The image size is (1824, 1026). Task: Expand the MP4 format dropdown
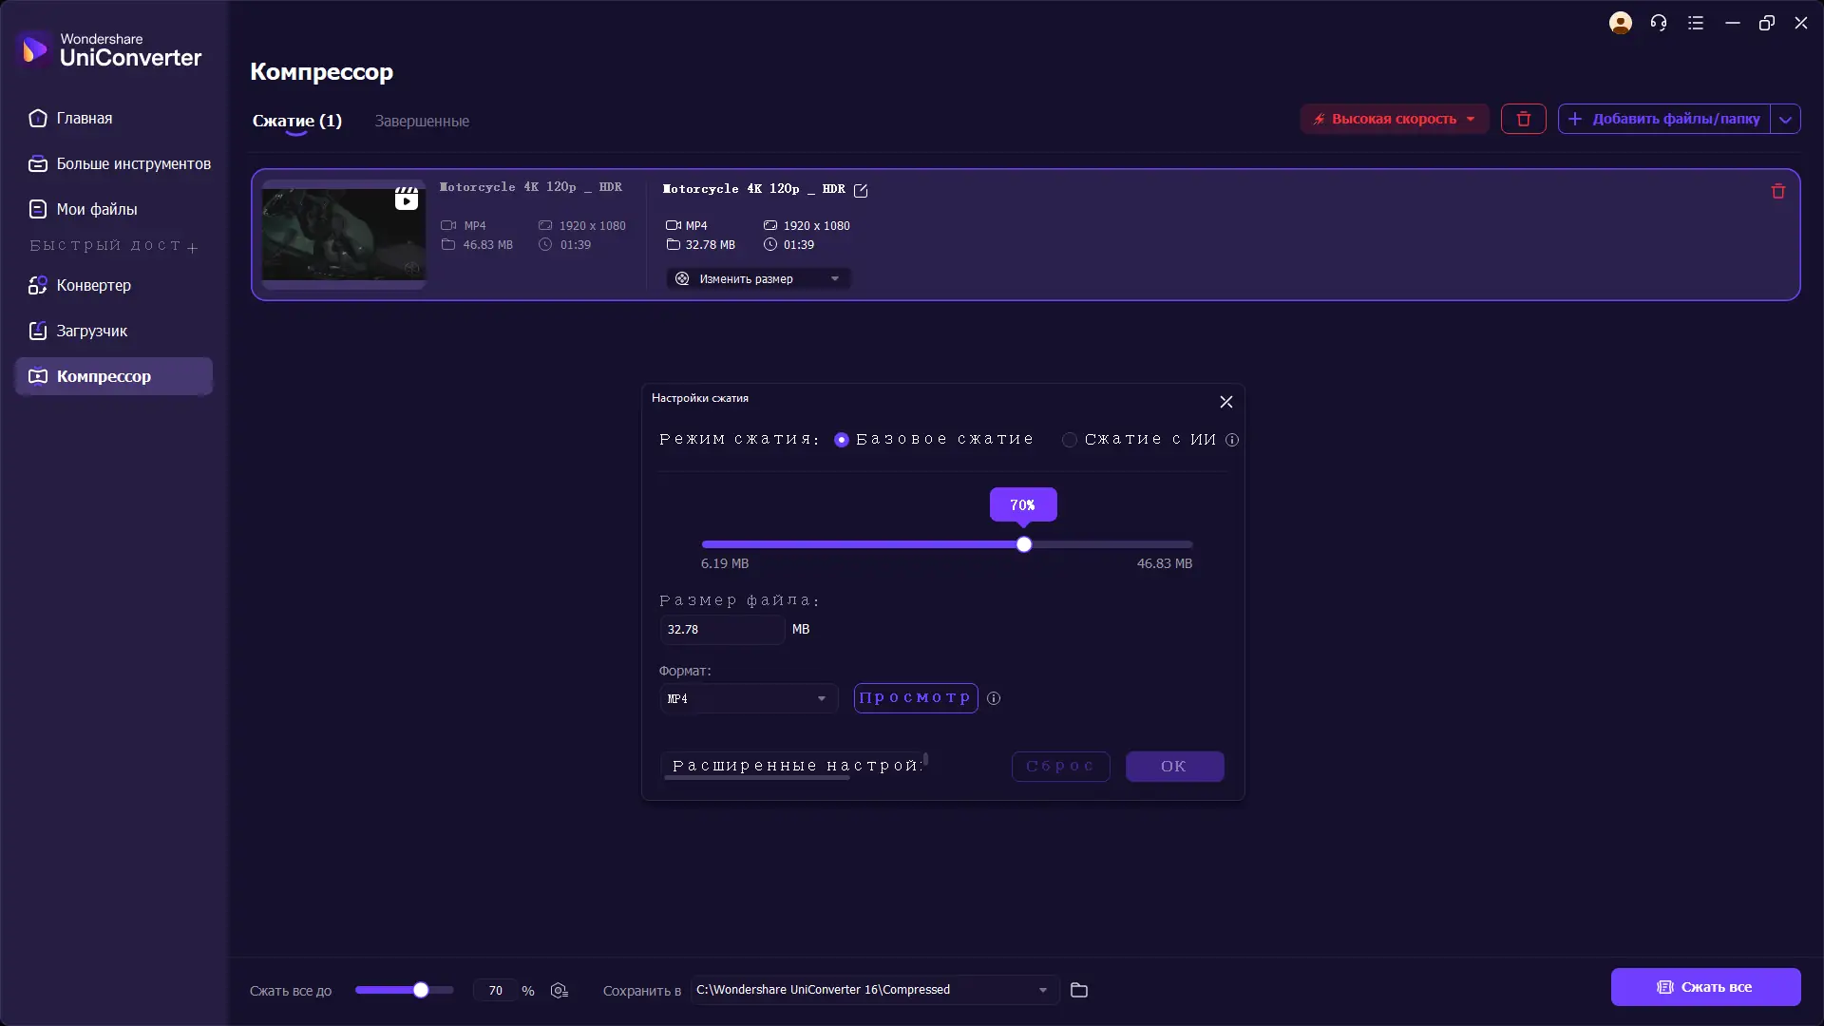coord(749,698)
